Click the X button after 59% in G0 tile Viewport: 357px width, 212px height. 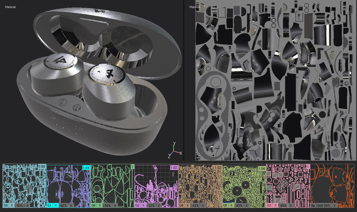click(x=27, y=206)
